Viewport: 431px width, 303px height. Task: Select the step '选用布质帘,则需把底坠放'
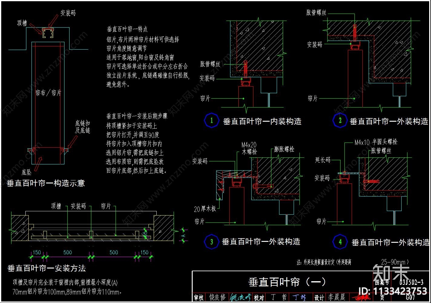(135, 162)
